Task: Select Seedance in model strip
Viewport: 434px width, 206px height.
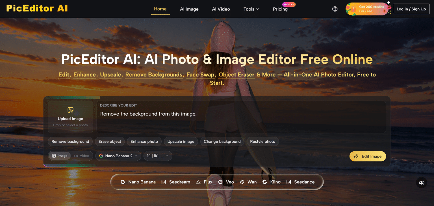Action: click(300, 182)
